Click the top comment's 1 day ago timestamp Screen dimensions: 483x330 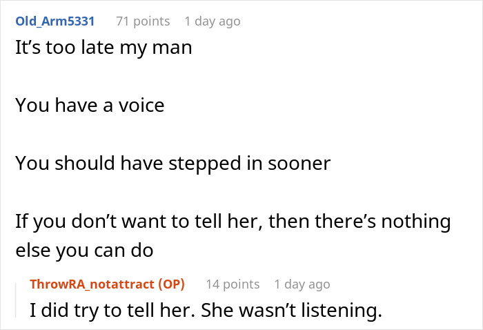tap(213, 21)
